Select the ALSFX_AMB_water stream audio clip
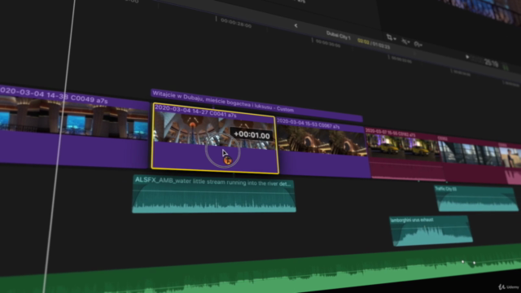521x293 pixels. pos(213,195)
